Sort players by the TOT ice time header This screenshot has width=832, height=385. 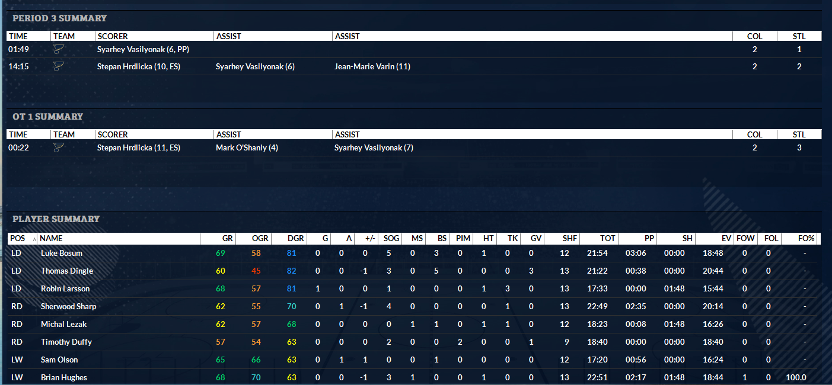click(607, 238)
